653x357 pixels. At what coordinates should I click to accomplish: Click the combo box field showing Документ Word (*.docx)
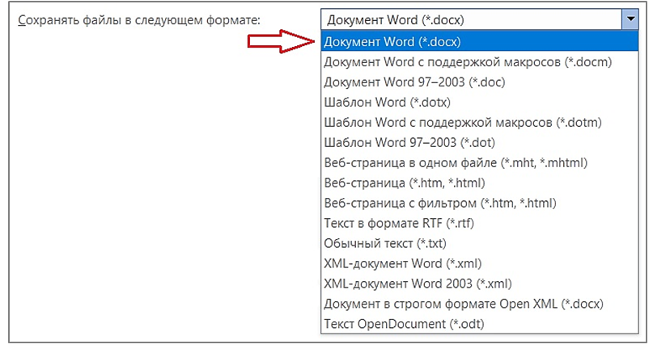pyautogui.click(x=469, y=19)
